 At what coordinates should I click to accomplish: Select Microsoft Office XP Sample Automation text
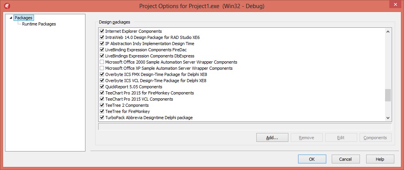(x=169, y=68)
